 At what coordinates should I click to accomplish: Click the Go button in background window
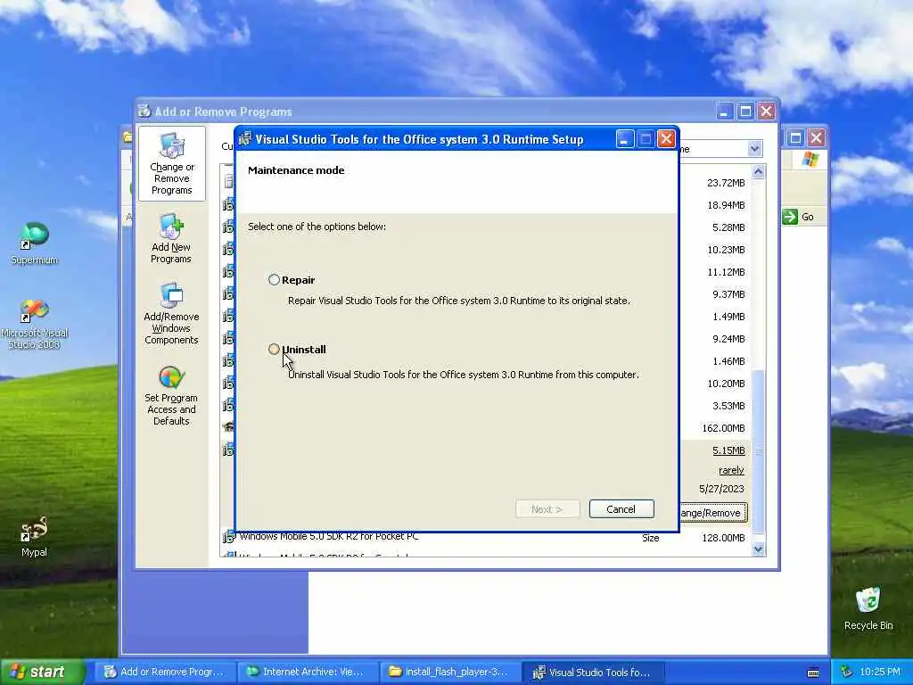(x=799, y=217)
